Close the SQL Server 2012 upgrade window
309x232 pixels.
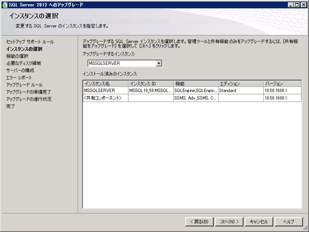[x=304, y=5]
